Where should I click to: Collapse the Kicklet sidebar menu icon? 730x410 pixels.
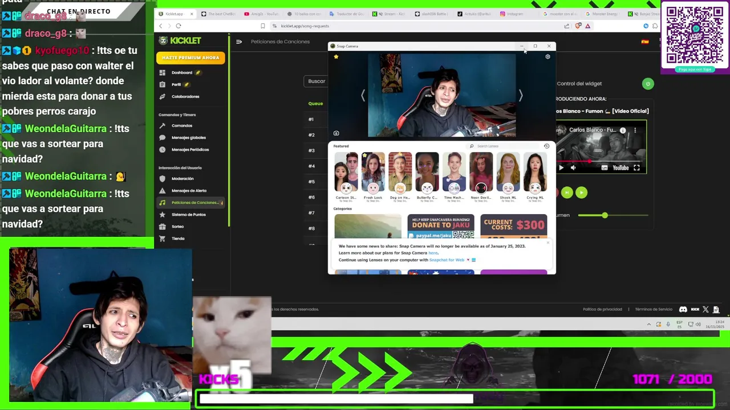[239, 42]
